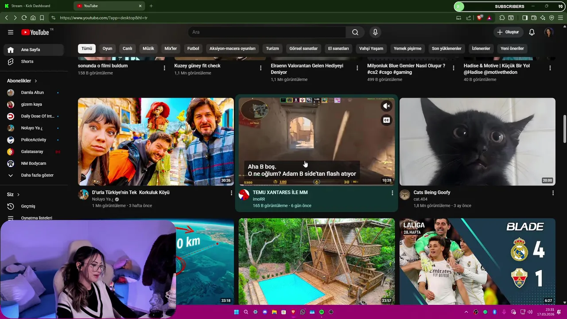Open the Blade LaLiga 4-1 thumbnail
567x319 pixels.
(x=477, y=261)
